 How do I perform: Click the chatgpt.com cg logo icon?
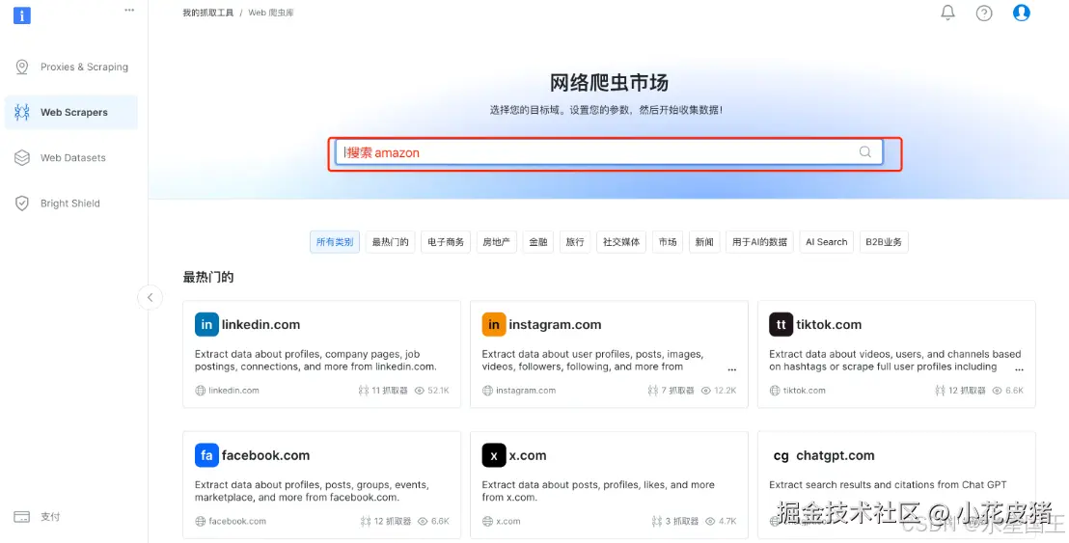pyautogui.click(x=781, y=455)
